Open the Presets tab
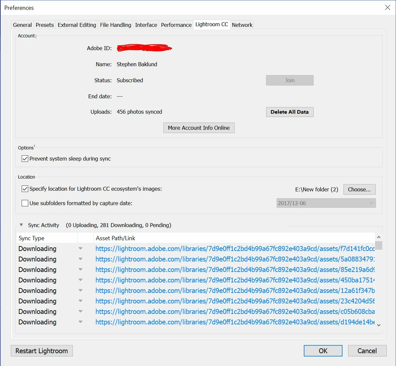 45,25
